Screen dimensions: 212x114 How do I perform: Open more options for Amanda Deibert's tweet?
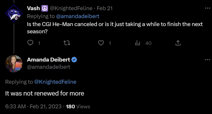(207, 59)
